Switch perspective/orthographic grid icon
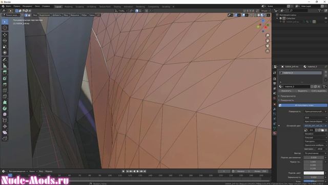This screenshot has height=185, width=328. [268, 51]
